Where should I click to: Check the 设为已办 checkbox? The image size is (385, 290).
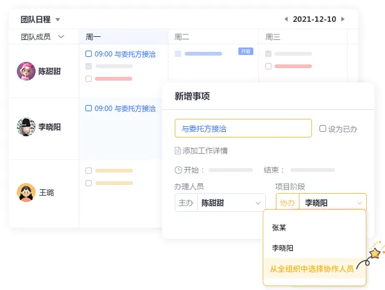tap(323, 129)
